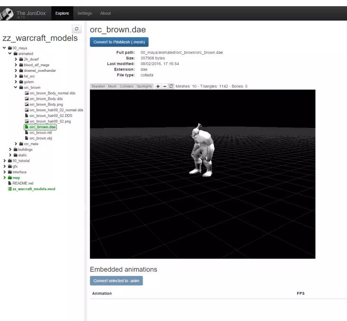Viewport: 347px width, 321px height.
Task: Click the image icon beside orc_brown_Body.png
Action: [x=27, y=104]
